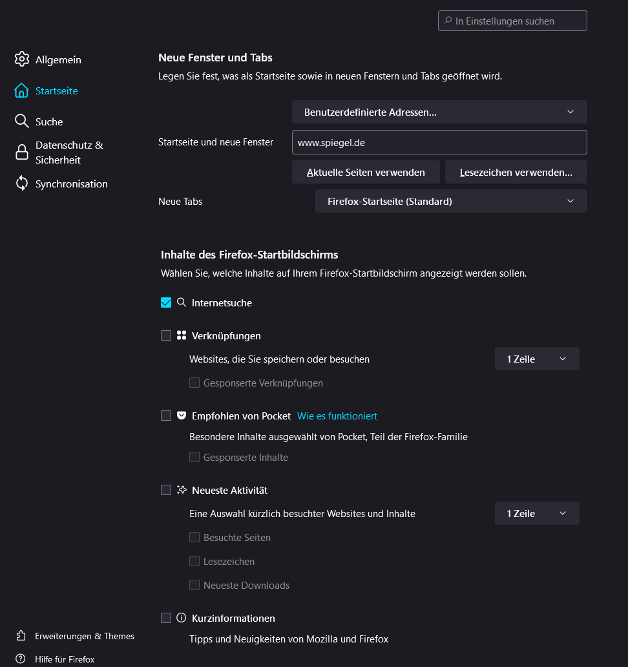Viewport: 628px width, 667px height.
Task: Toggle the Kurzinformationen checkbox
Action: coord(166,618)
